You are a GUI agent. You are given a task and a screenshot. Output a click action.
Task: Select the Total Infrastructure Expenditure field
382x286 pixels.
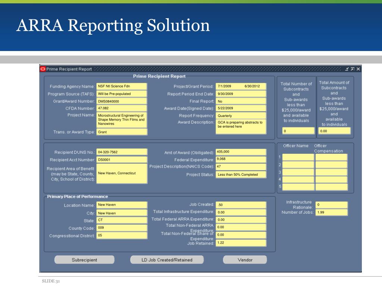point(241,212)
